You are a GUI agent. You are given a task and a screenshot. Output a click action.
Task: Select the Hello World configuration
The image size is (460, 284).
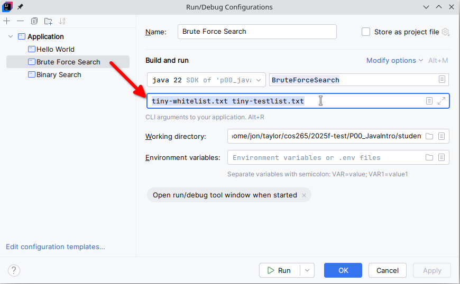(55, 49)
